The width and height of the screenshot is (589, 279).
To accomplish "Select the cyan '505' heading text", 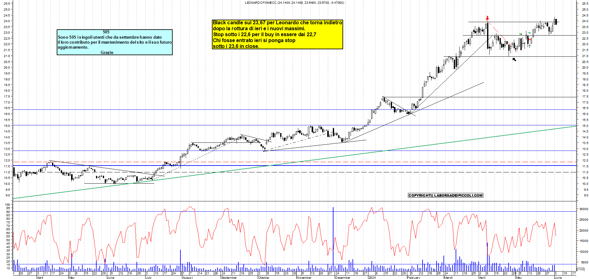I will [106, 32].
